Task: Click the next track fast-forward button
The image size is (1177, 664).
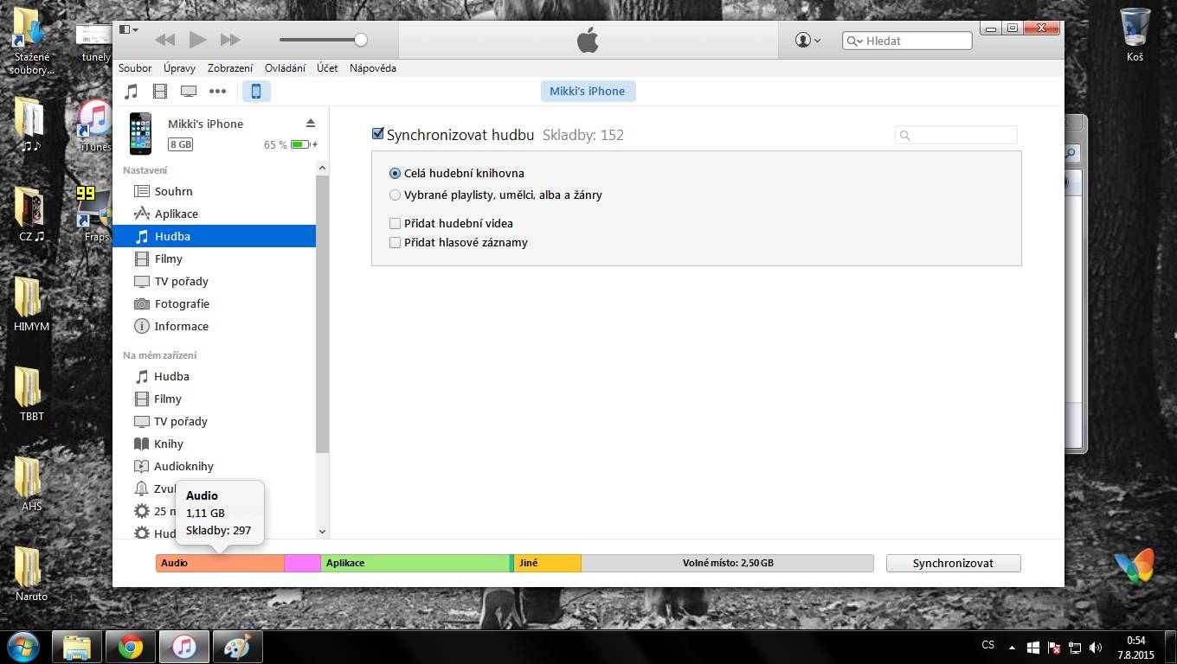Action: pyautogui.click(x=230, y=40)
